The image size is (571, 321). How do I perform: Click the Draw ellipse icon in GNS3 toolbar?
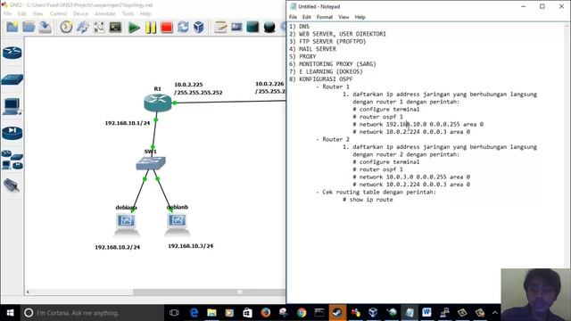[x=269, y=28]
